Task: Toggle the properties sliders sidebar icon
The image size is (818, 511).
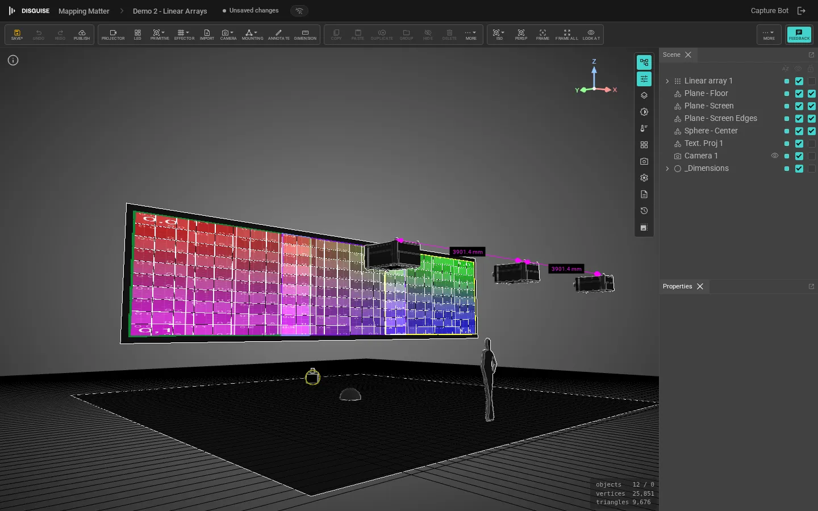Action: (x=644, y=79)
